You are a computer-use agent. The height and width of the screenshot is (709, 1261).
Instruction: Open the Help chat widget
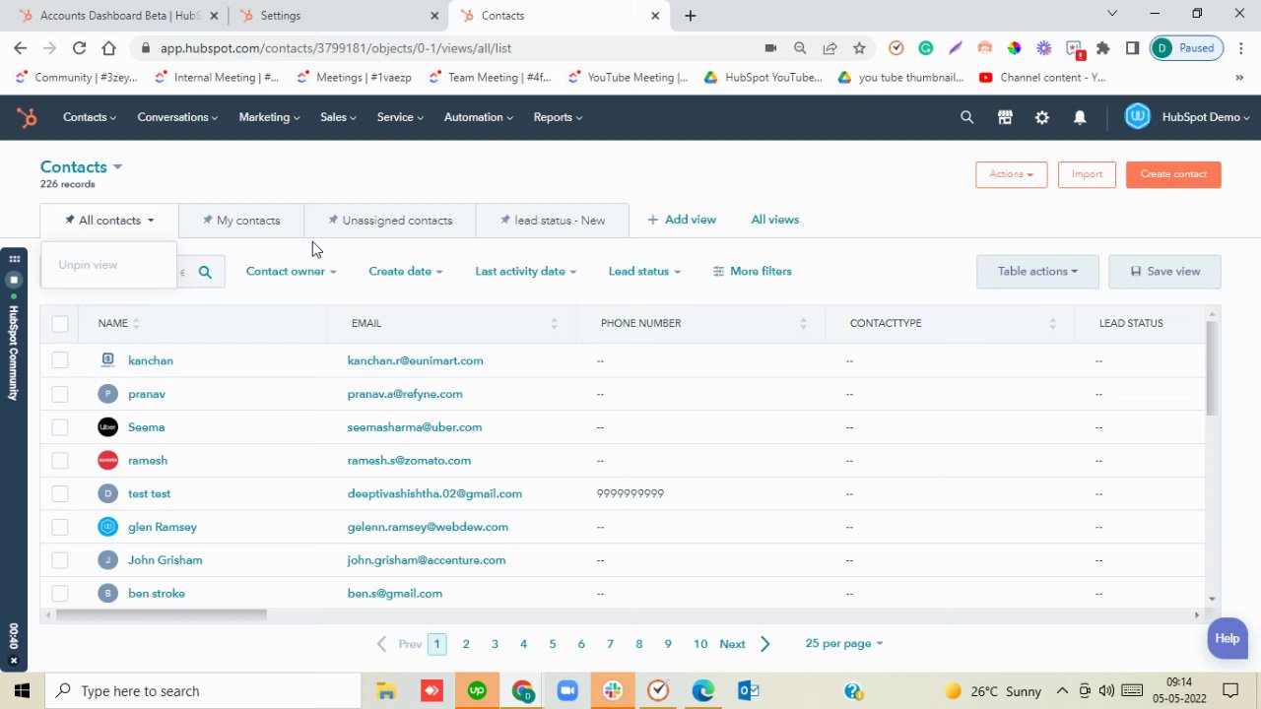pyautogui.click(x=1228, y=638)
